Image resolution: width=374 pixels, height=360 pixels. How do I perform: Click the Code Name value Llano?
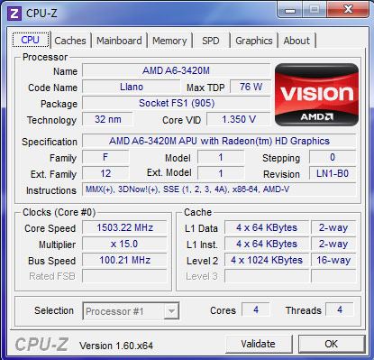pos(132,88)
